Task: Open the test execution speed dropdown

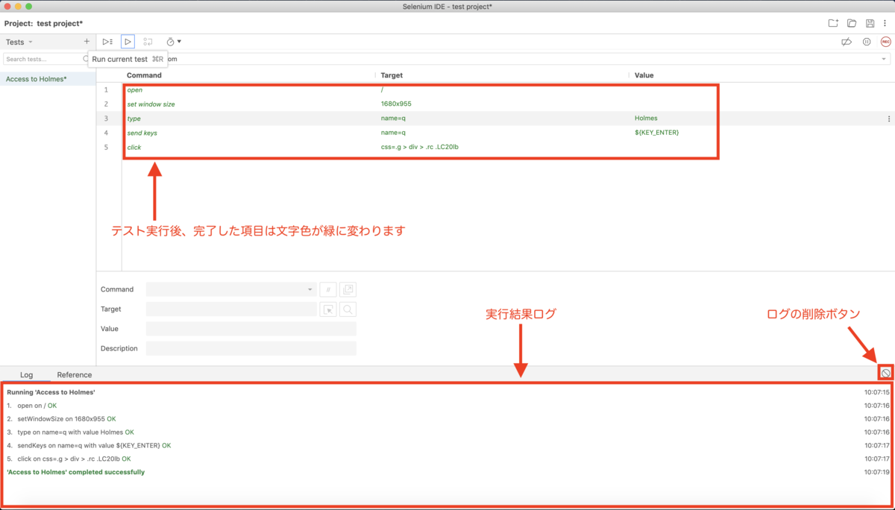Action: pyautogui.click(x=173, y=41)
